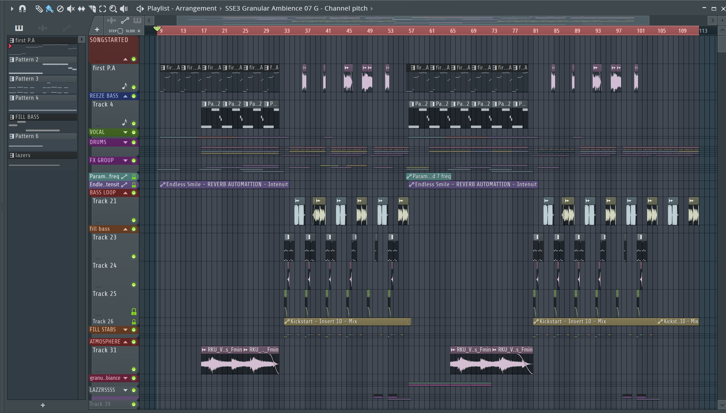The height and width of the screenshot is (413, 726).
Task: Add a new track with plus button
Action: click(x=97, y=29)
